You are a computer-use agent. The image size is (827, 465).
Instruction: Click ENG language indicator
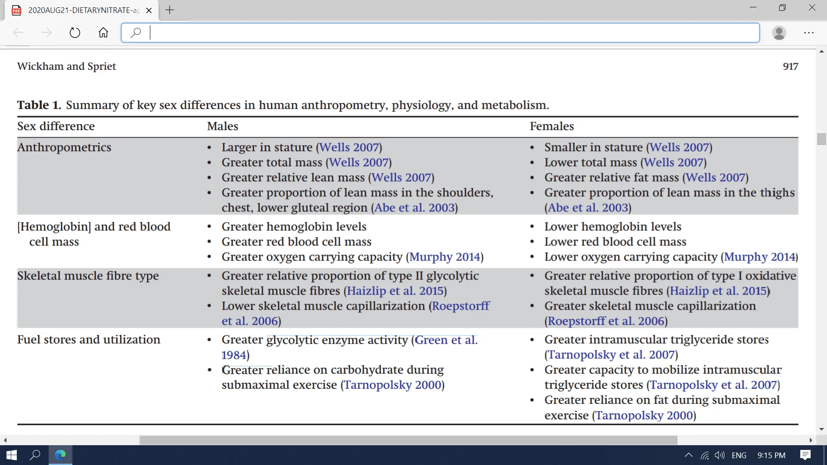[x=739, y=455]
